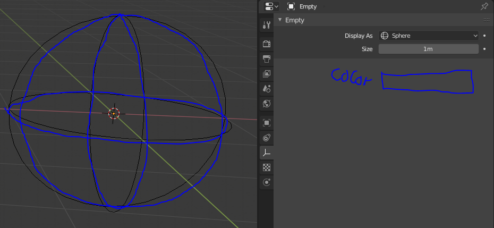This screenshot has height=228, width=494.
Task: Open the Texture properties checkerboard tab
Action: point(267,168)
